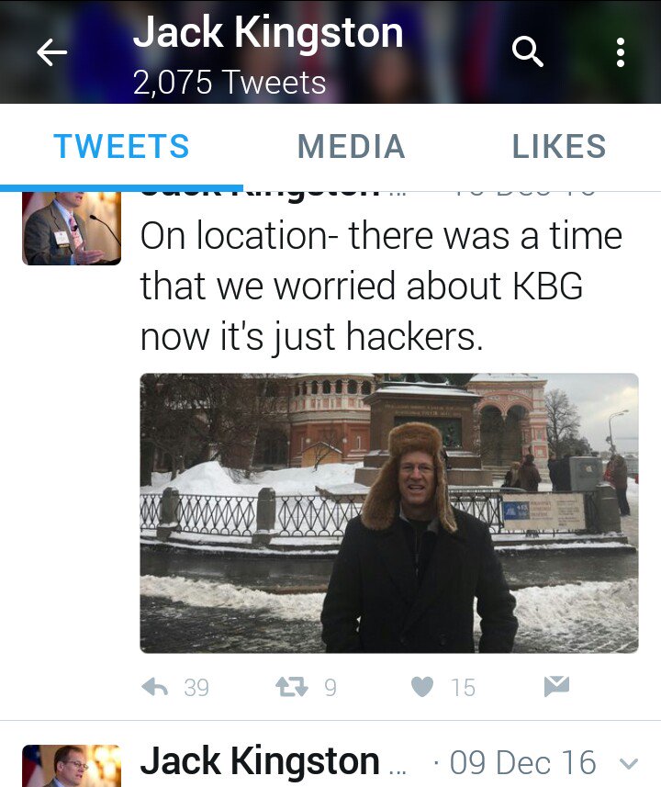Retweet the On location tweet

pos(292,687)
